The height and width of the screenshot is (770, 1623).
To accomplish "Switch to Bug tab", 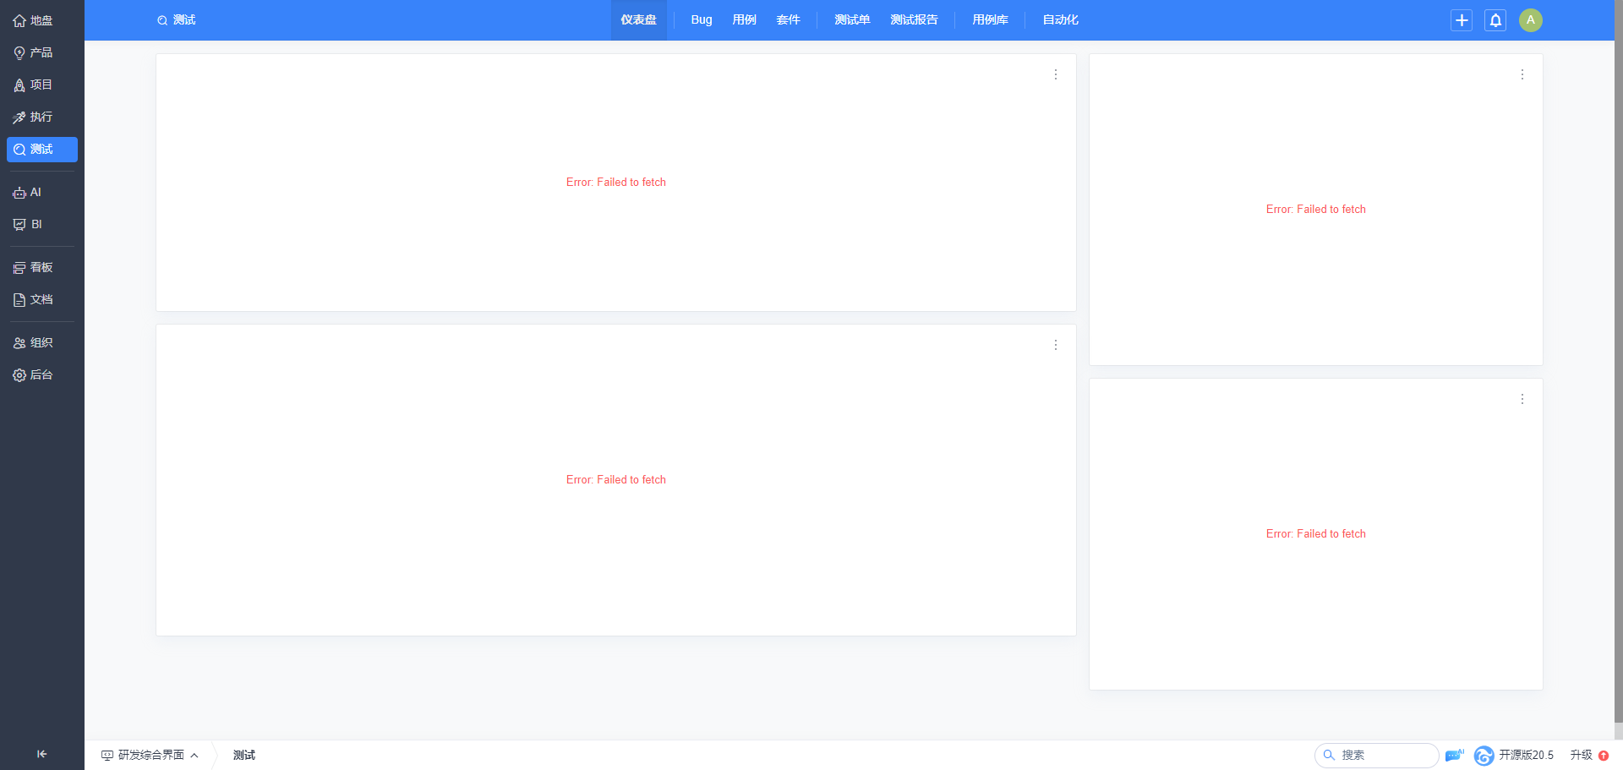I will pyautogui.click(x=702, y=20).
